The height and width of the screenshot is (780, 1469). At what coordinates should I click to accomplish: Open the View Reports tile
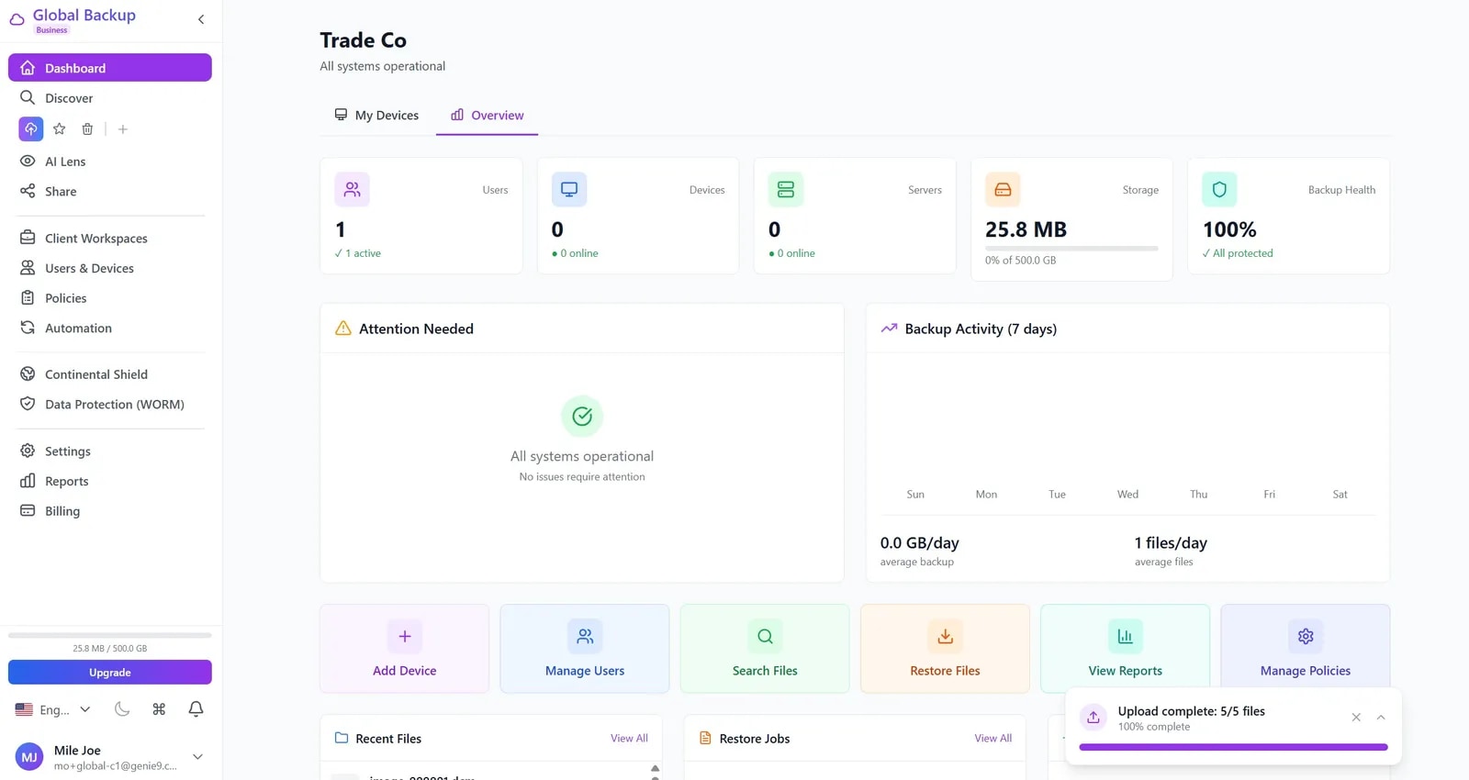click(x=1126, y=649)
